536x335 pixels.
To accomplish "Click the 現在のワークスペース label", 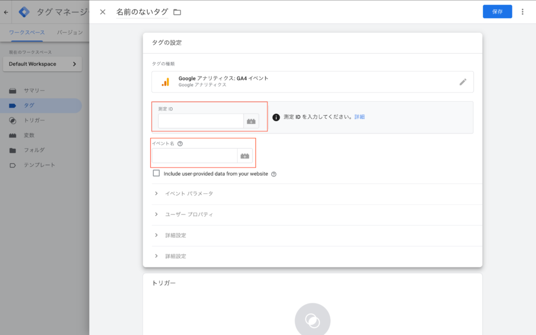I will [30, 52].
